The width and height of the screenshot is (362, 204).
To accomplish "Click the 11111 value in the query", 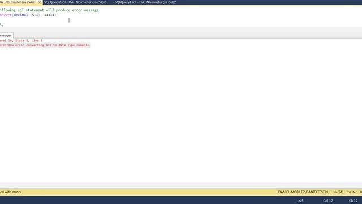I will click(x=49, y=15).
